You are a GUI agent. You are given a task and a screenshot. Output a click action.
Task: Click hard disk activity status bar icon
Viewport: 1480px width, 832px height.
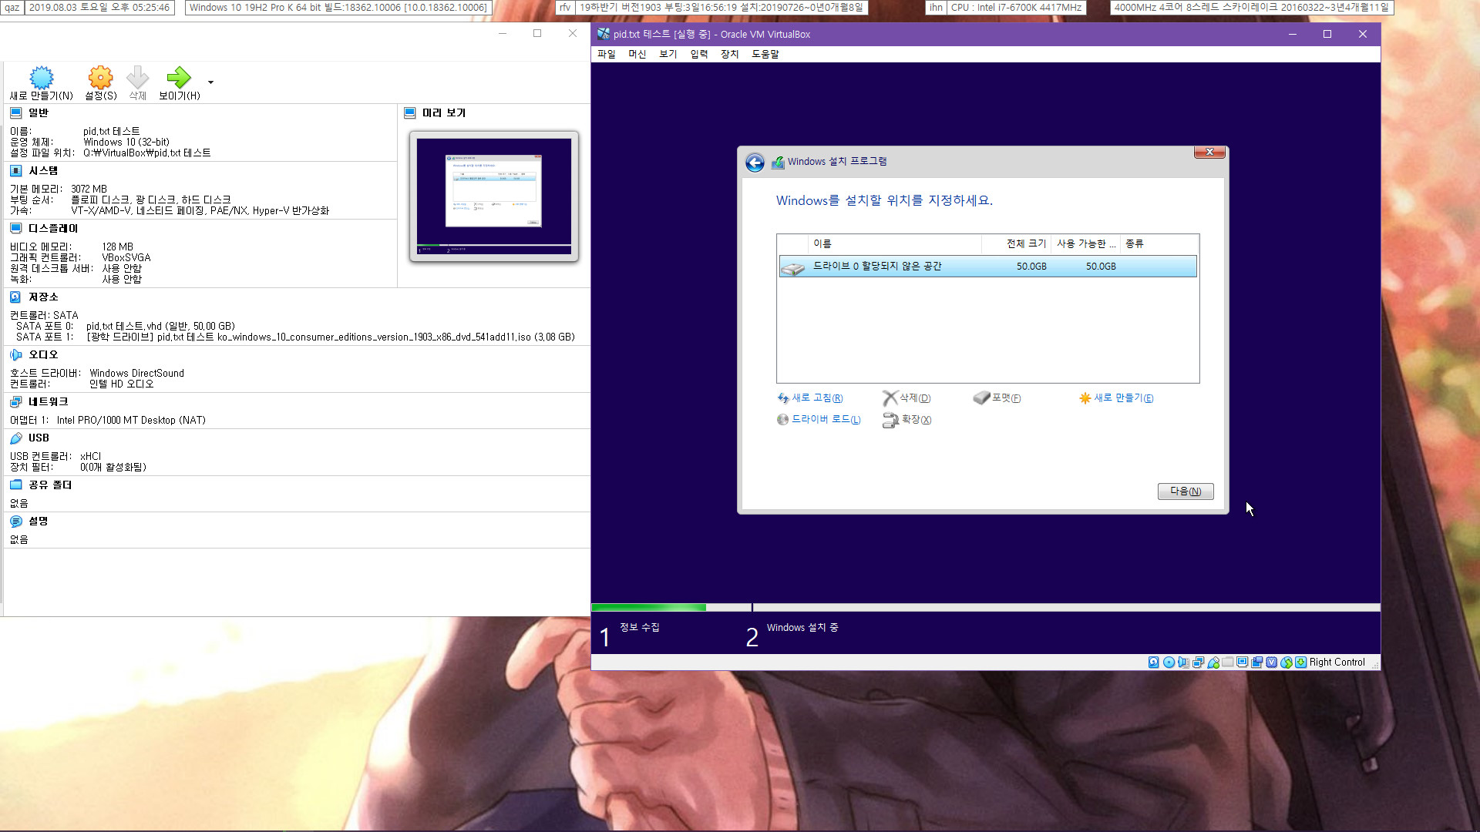coord(1154,663)
